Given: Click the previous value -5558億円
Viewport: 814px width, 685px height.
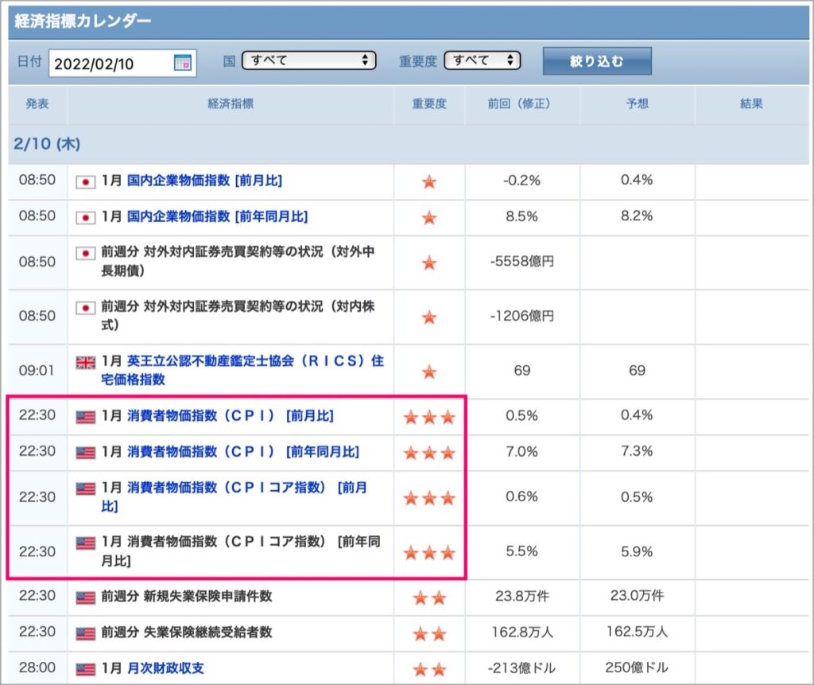Looking at the screenshot, I should click(522, 262).
